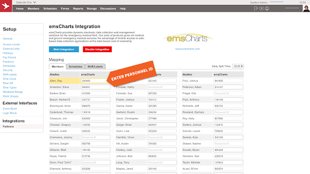
Task: Open the Storage menu
Action: (92, 9)
